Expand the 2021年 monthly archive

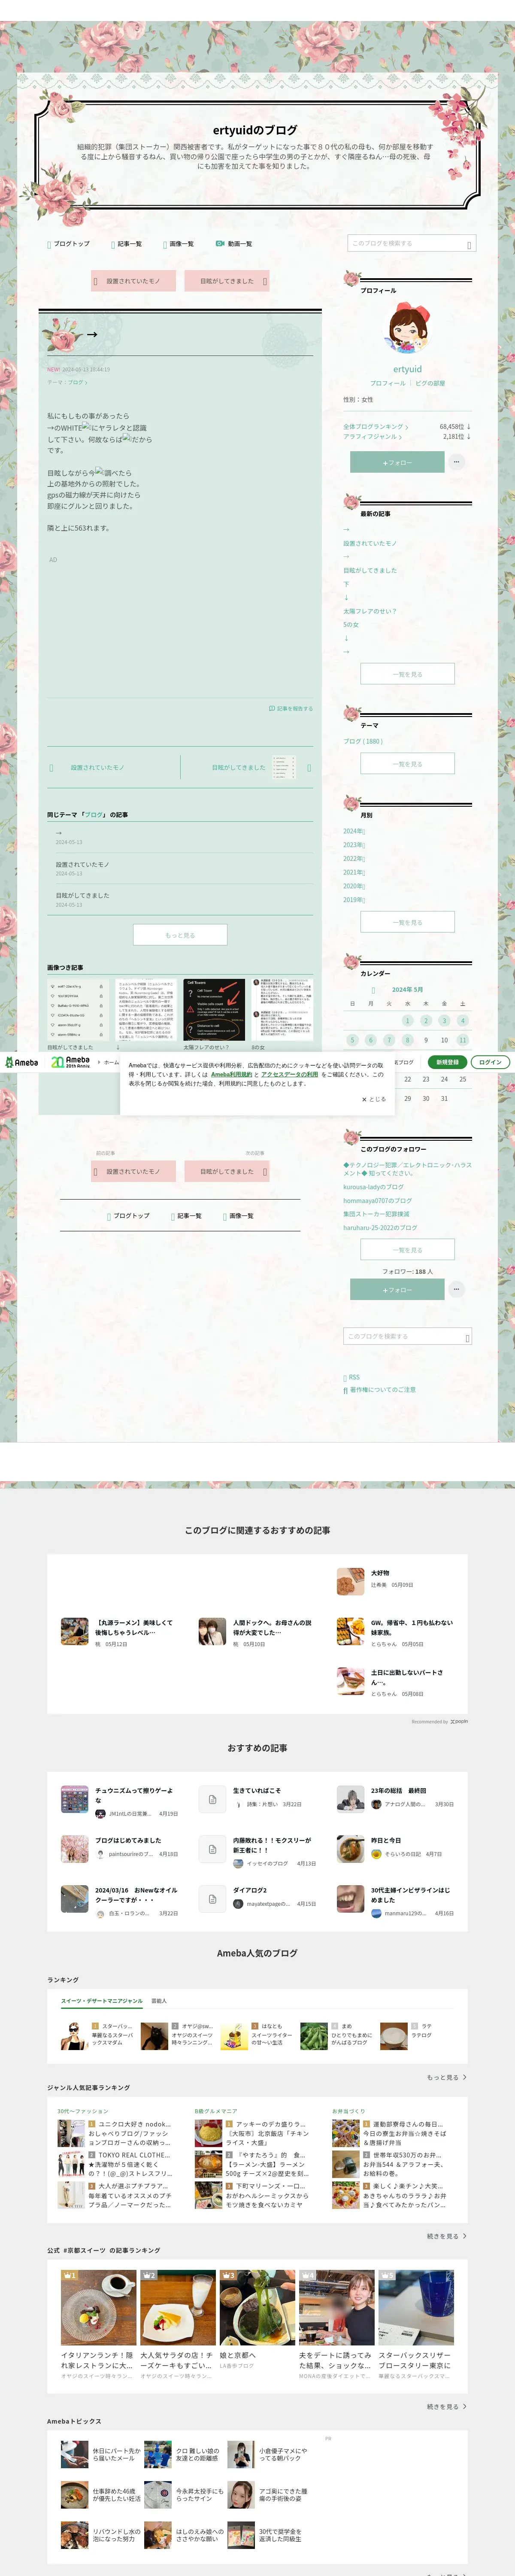click(354, 872)
